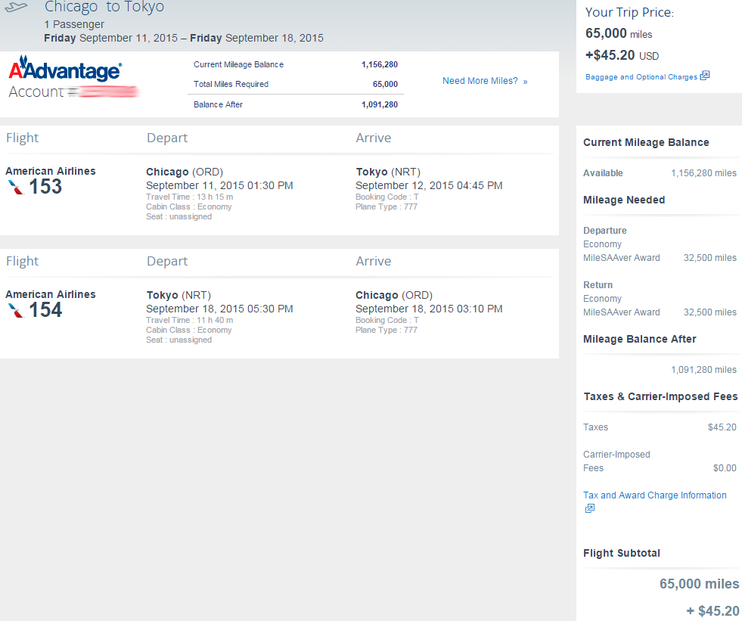This screenshot has width=742, height=621.
Task: Click departure time September 11, 2015 01:30 PM
Action: point(219,185)
